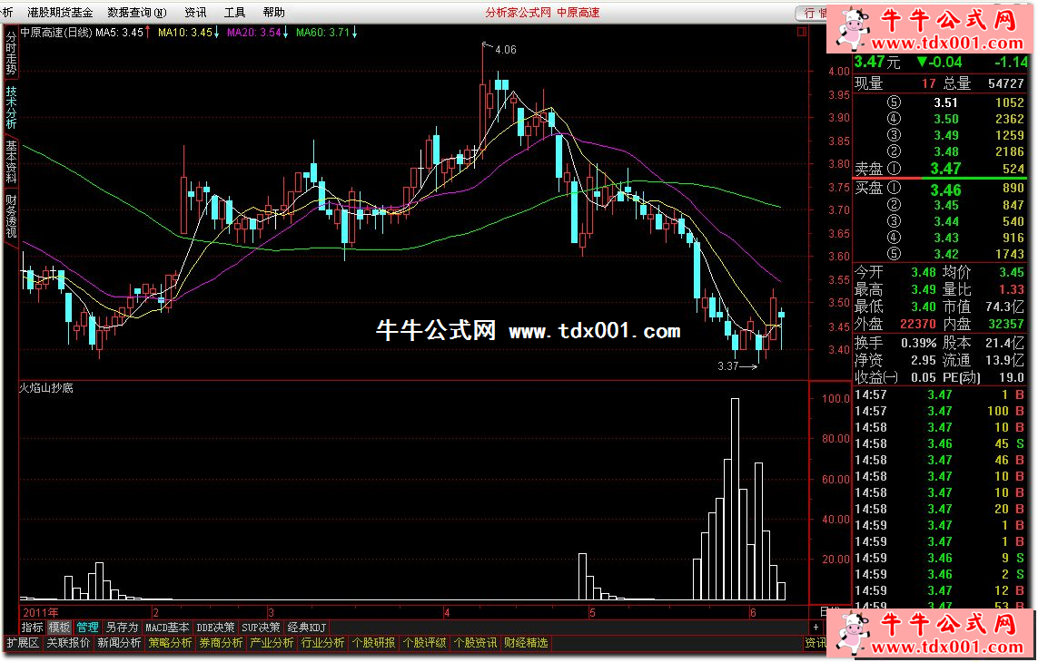This screenshot has height=662, width=1038.
Task: Click the 行情 button at top right
Action: point(809,13)
